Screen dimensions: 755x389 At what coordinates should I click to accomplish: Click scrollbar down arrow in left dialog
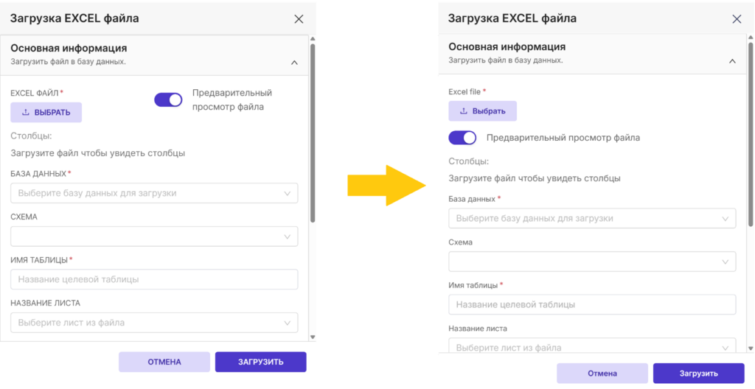[312, 337]
